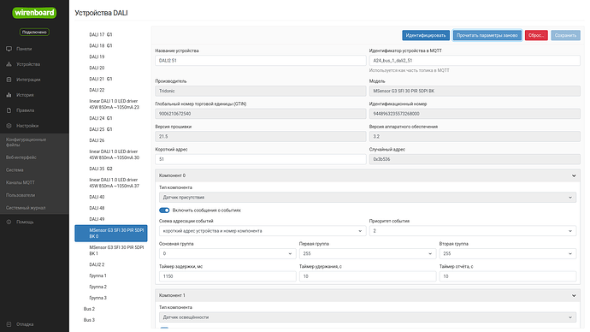
Task: Collapse the Компонент 0 section
Action: click(x=574, y=175)
